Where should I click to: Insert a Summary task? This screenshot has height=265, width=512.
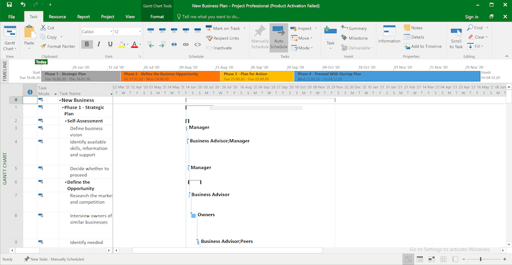354,28
